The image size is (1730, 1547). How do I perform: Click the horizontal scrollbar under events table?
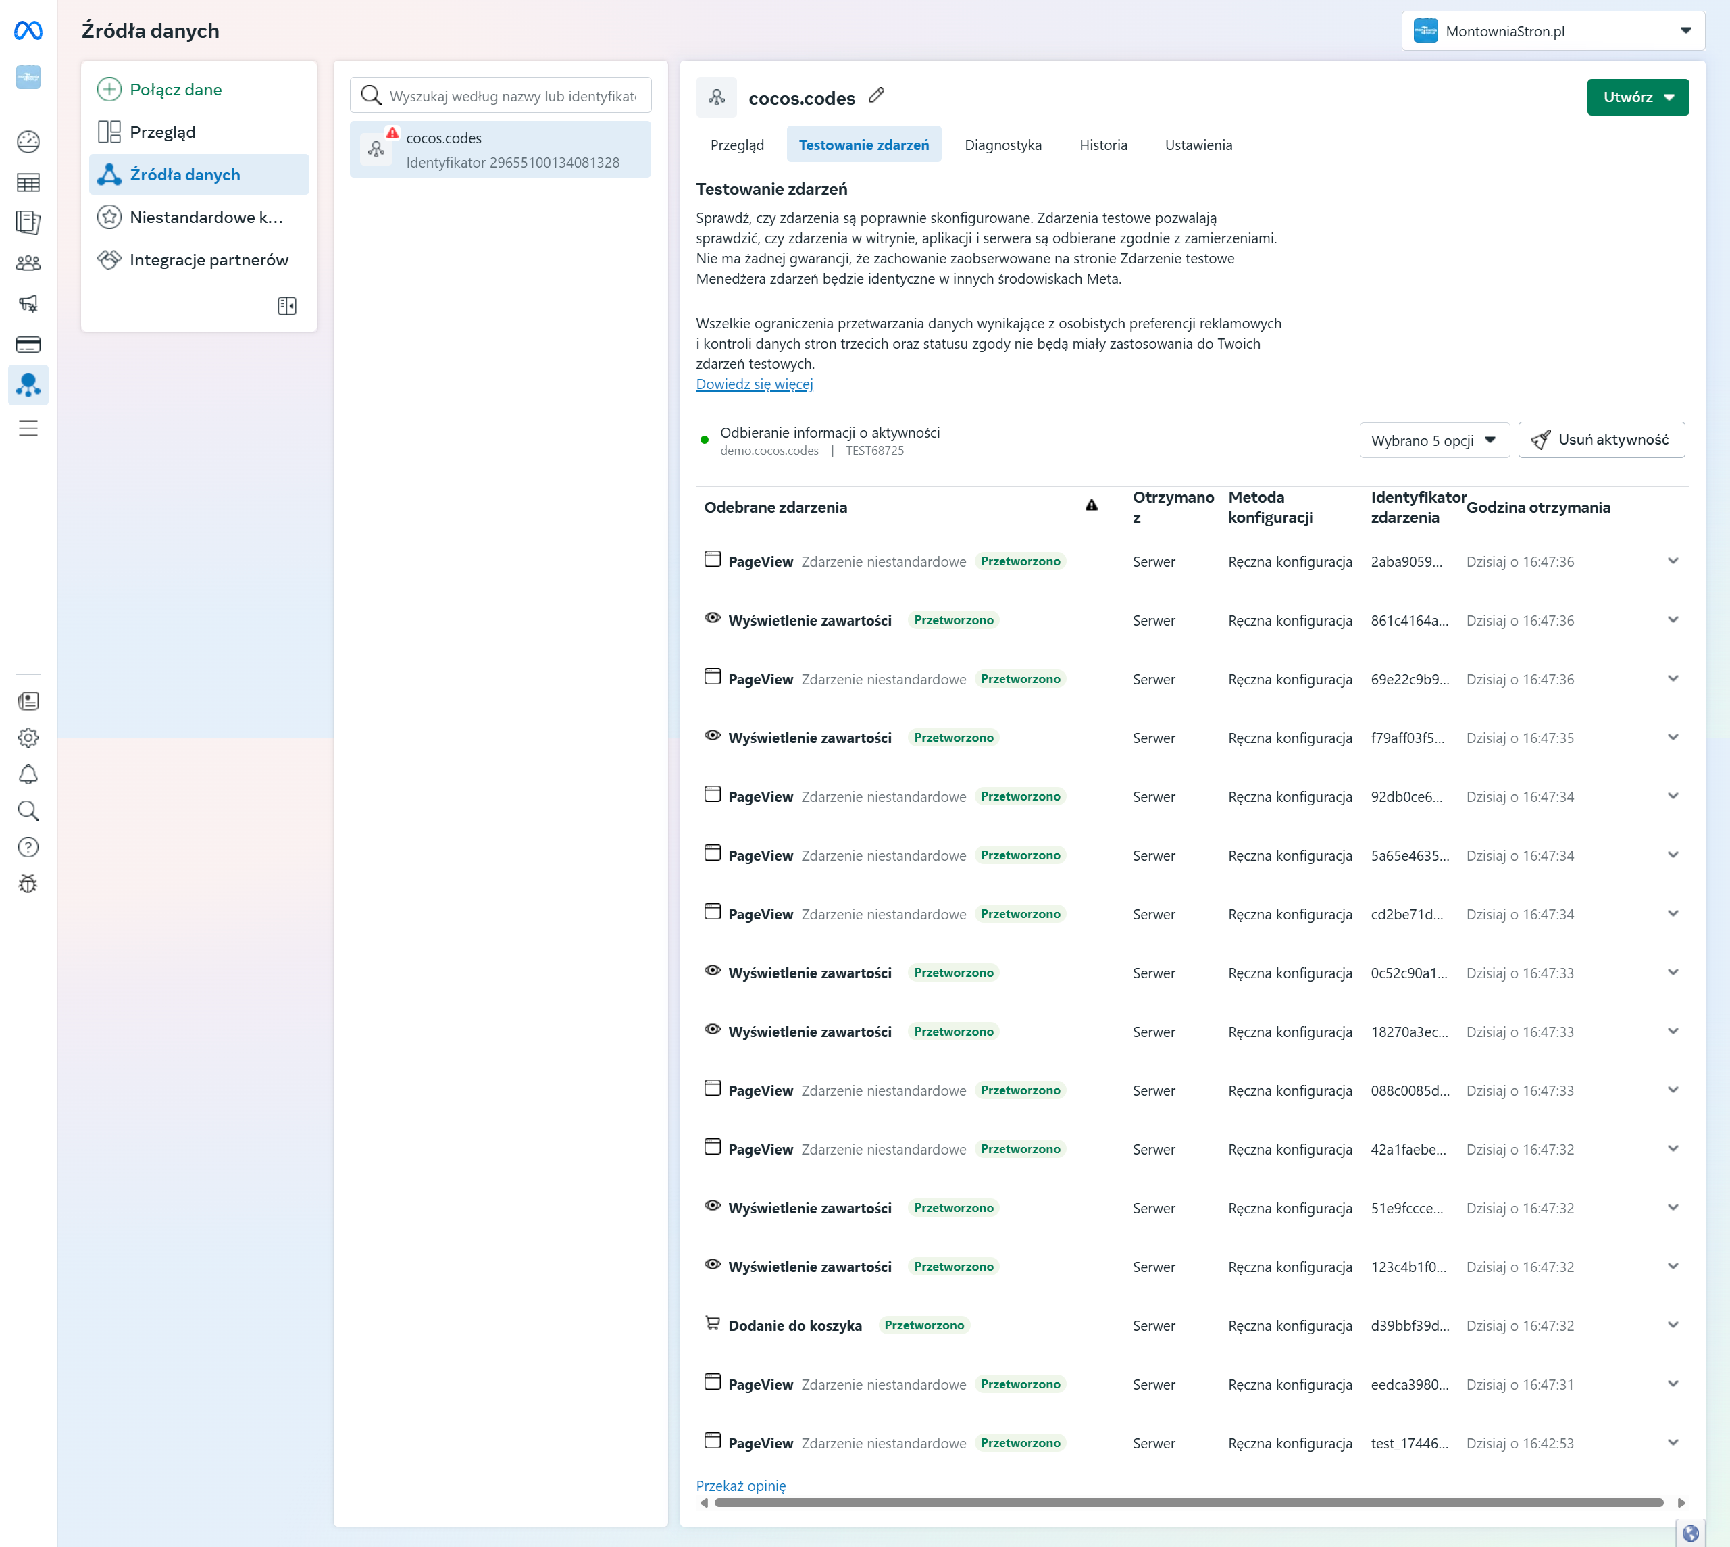click(x=1188, y=1503)
